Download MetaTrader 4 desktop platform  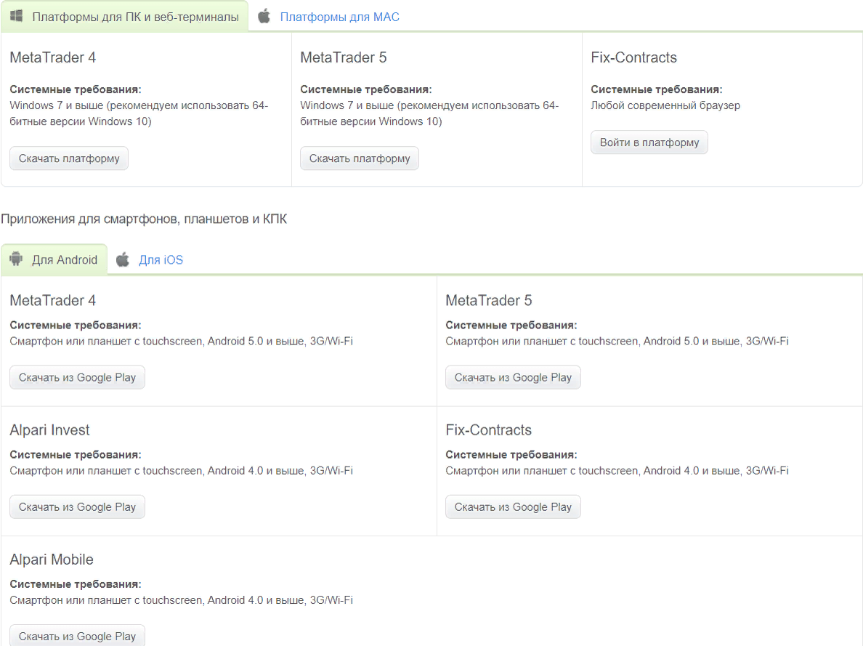[69, 158]
